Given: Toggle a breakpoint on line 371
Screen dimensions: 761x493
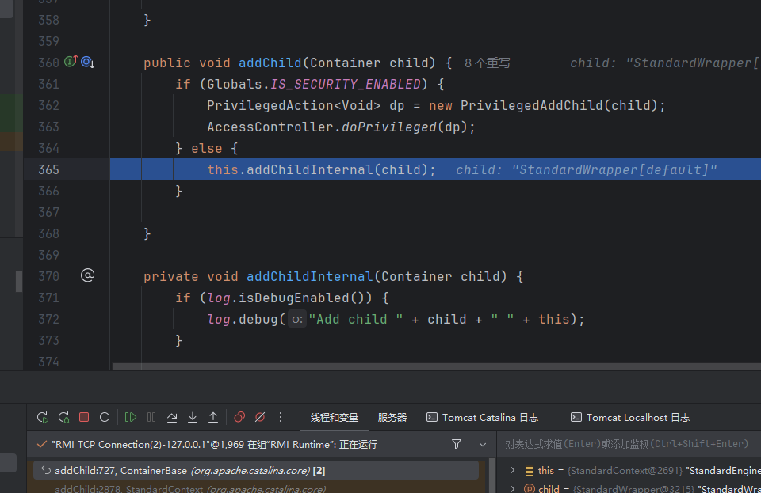Looking at the screenshot, I should [x=49, y=298].
